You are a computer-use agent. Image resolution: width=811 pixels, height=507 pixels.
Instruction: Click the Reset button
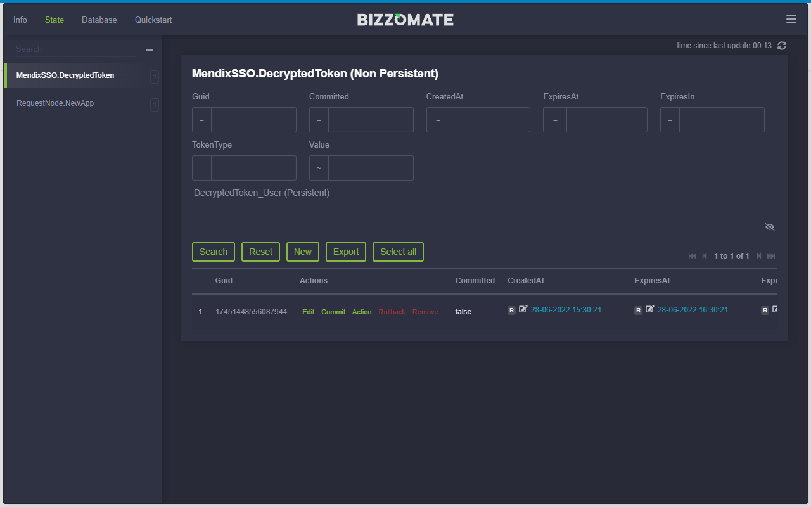point(260,252)
